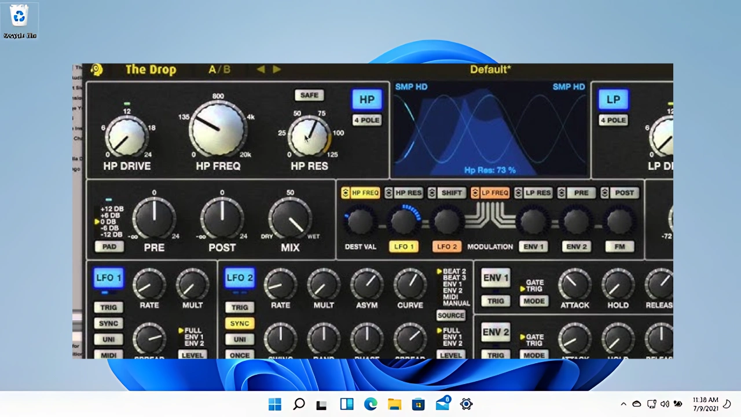Open the Recycle Bin on desktop
Screen dimensions: 741x417
(20, 21)
